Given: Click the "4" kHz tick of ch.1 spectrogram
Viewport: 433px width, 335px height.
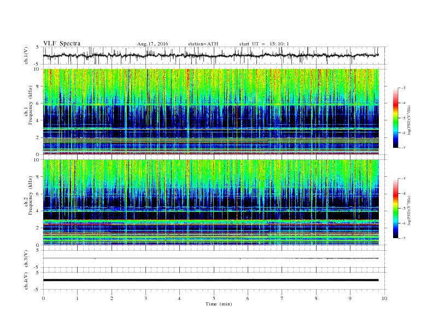Looking at the screenshot, I should (38, 120).
